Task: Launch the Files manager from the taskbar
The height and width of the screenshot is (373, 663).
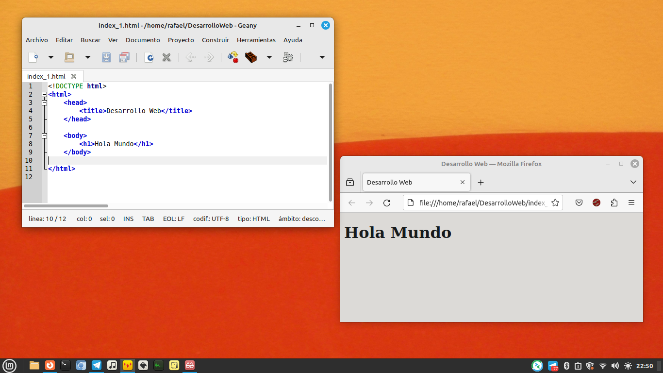Action: point(34,366)
